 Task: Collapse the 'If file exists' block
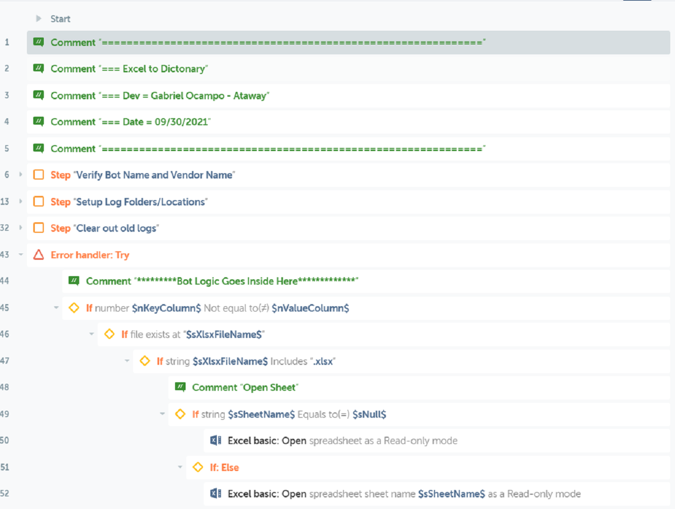click(91, 334)
